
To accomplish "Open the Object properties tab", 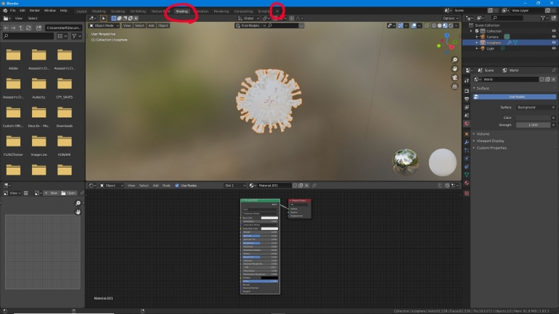I will point(467,134).
